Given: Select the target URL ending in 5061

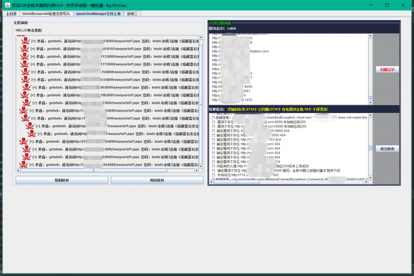Looking at the screenshot, I should point(231,91).
